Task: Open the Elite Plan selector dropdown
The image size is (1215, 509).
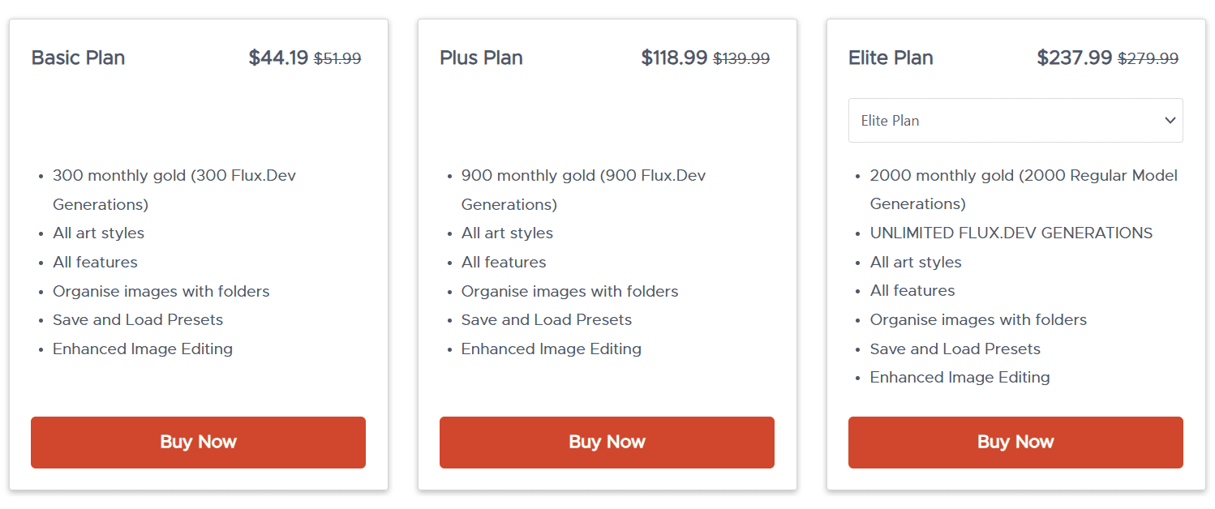Action: click(x=1015, y=120)
